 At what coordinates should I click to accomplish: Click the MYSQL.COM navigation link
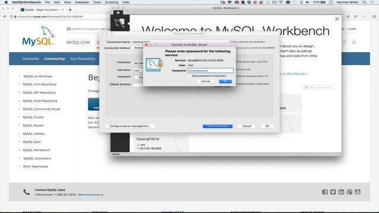78,42
